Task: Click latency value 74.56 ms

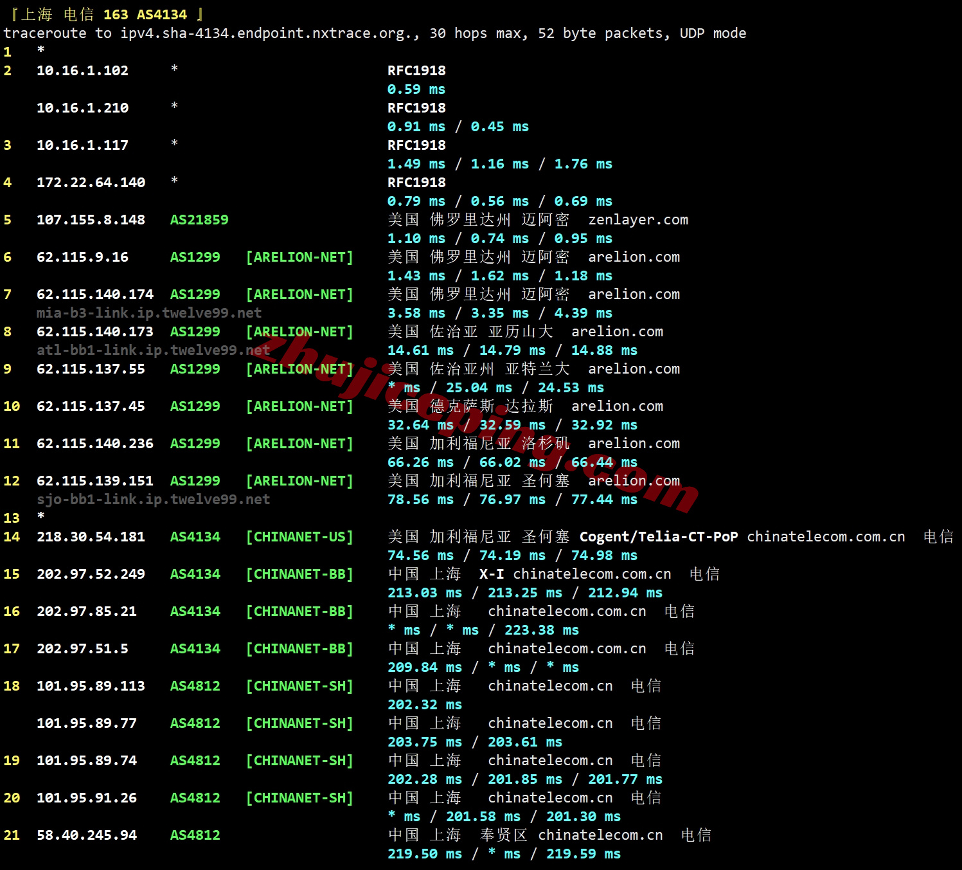Action: 420,556
